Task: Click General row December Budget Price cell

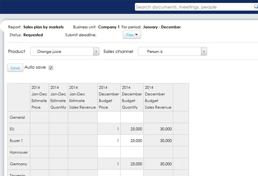Action: coord(109,117)
